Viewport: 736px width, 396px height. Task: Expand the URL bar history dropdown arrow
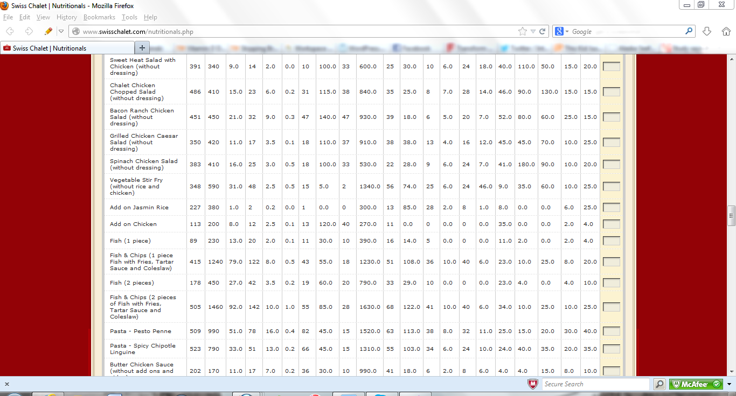[x=533, y=31]
